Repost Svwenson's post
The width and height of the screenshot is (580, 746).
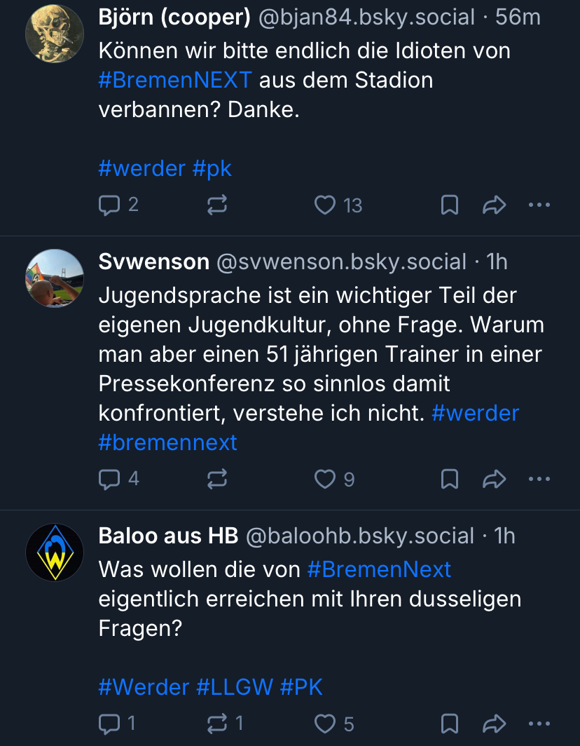(x=217, y=479)
